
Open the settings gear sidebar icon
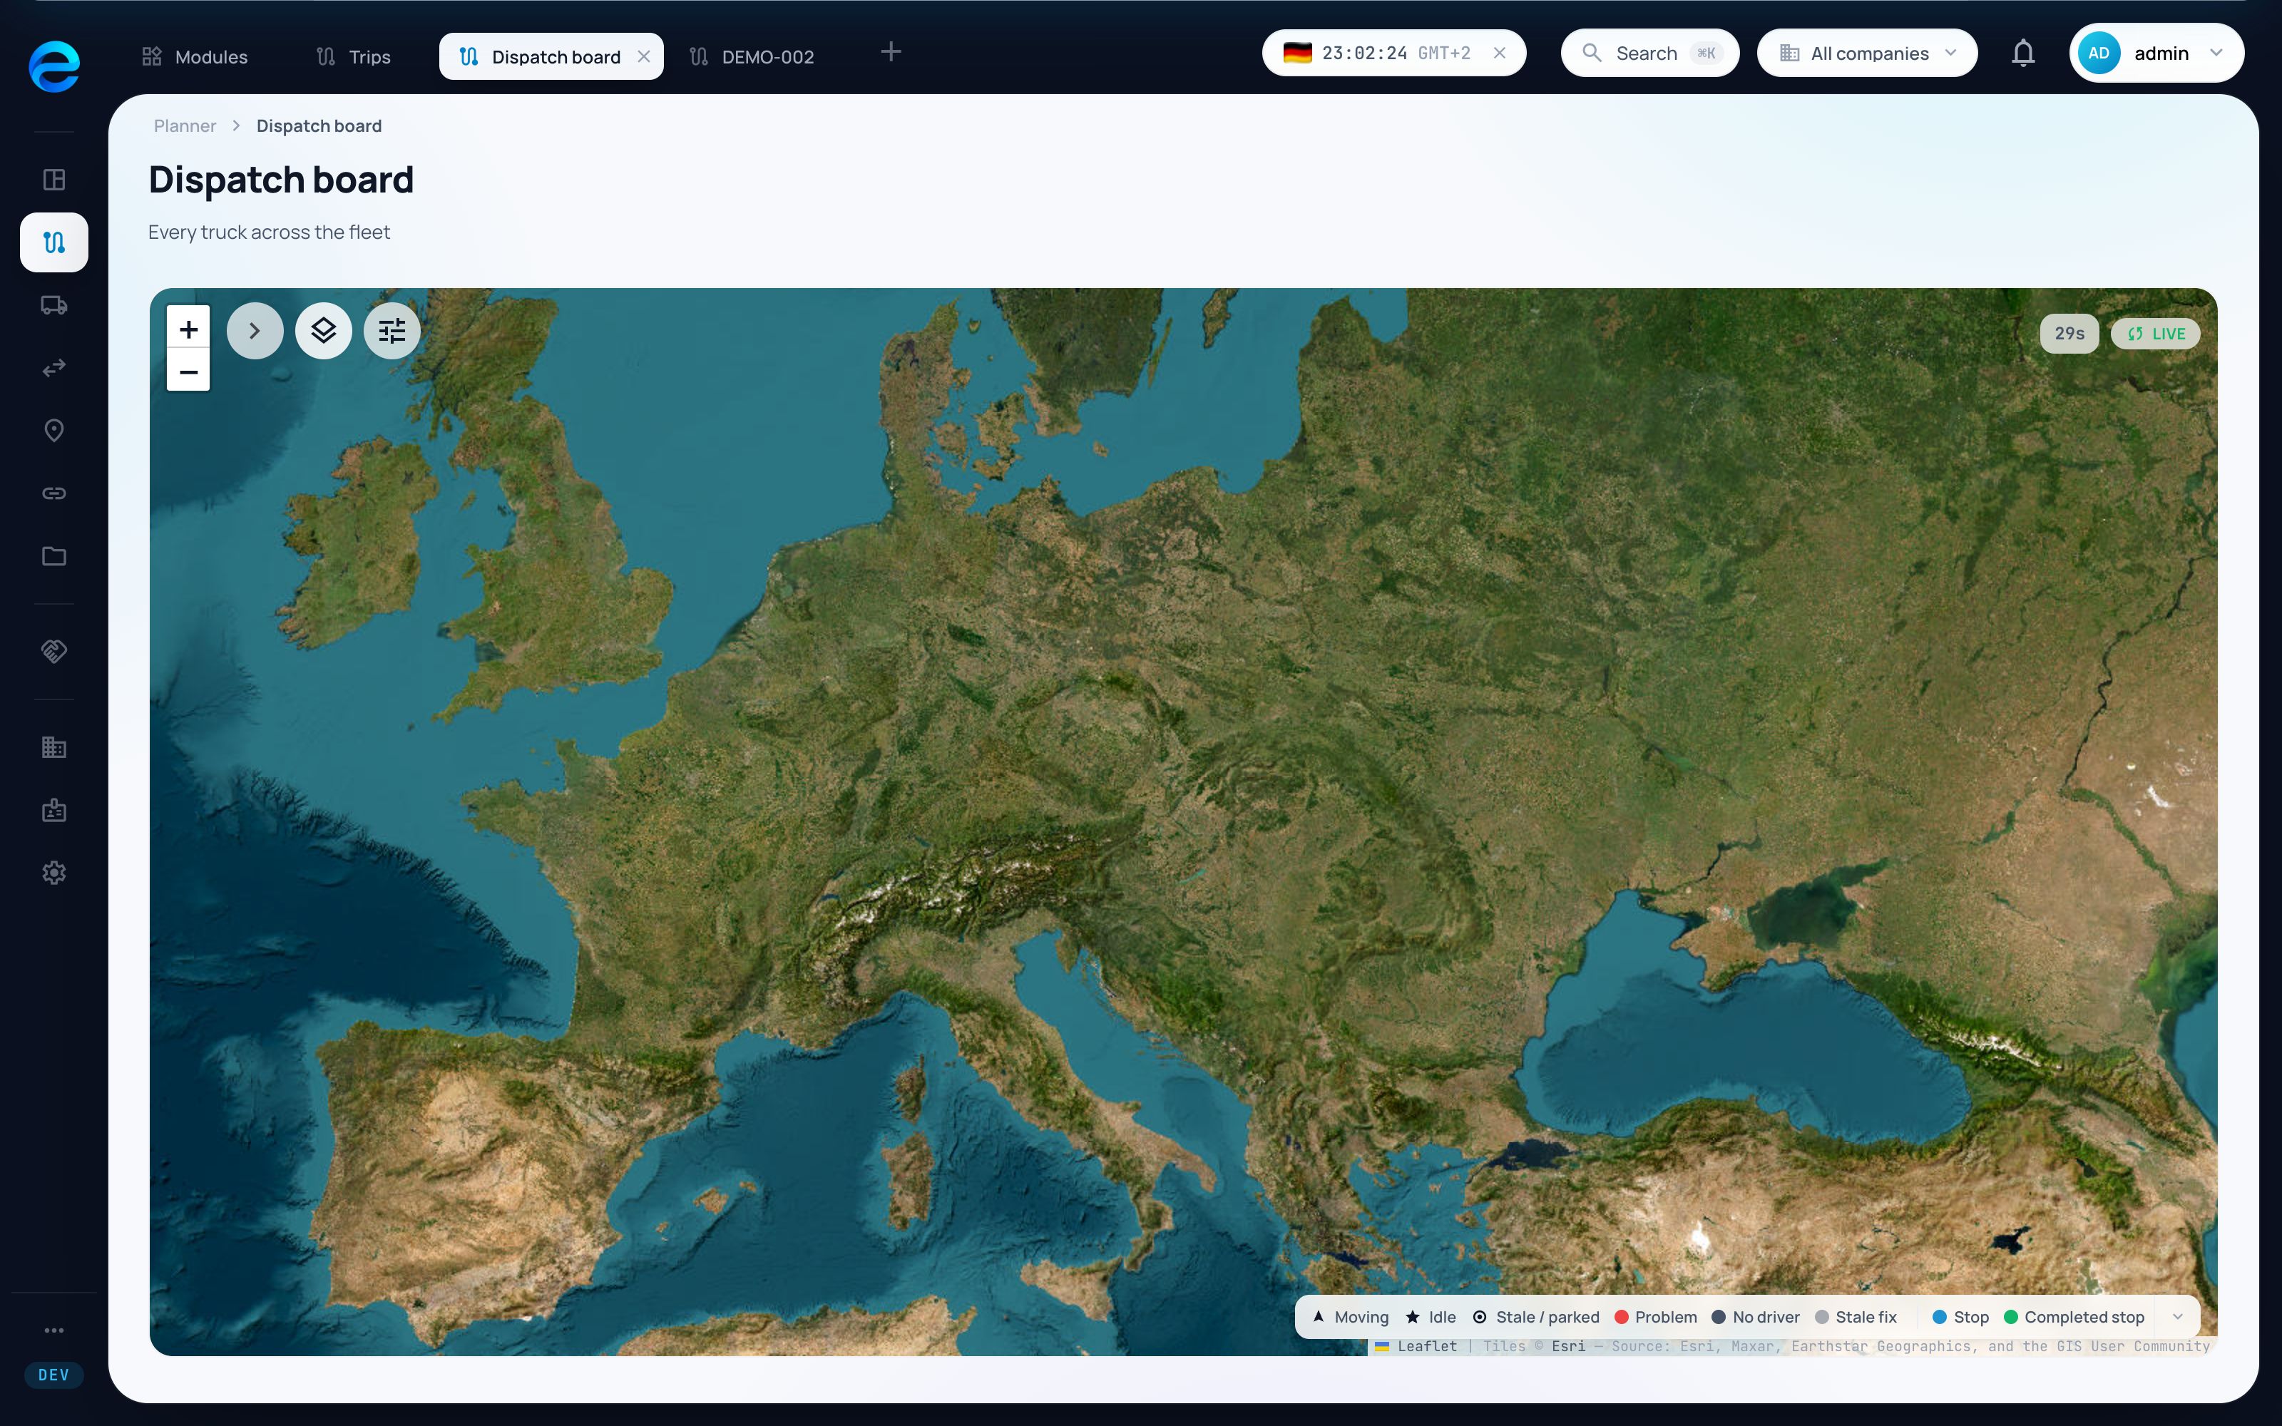point(53,873)
